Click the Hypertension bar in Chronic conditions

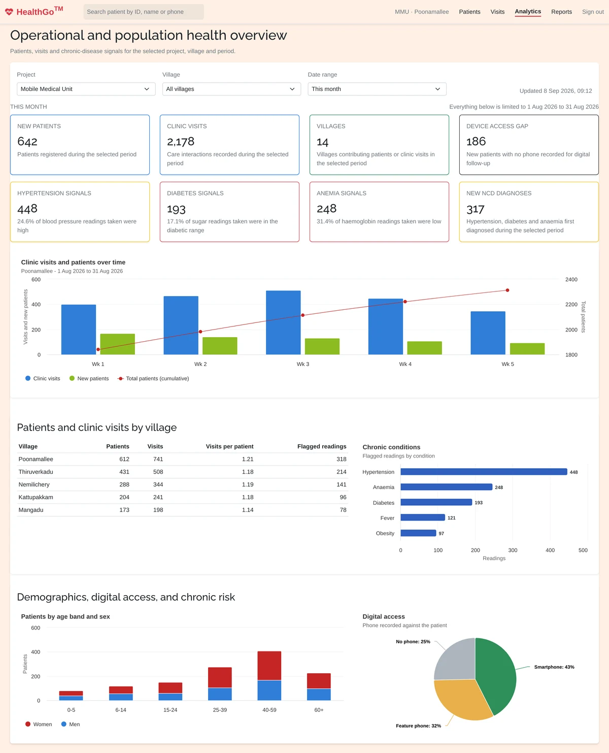tap(484, 472)
